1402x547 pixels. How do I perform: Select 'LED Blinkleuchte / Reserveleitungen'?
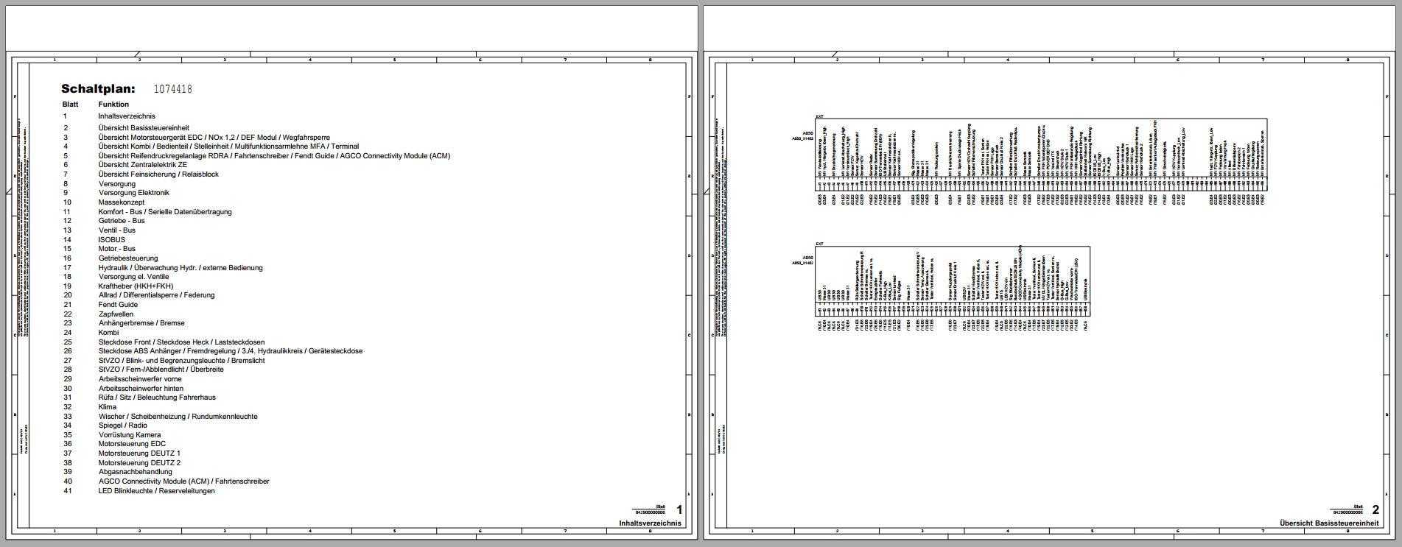[157, 491]
